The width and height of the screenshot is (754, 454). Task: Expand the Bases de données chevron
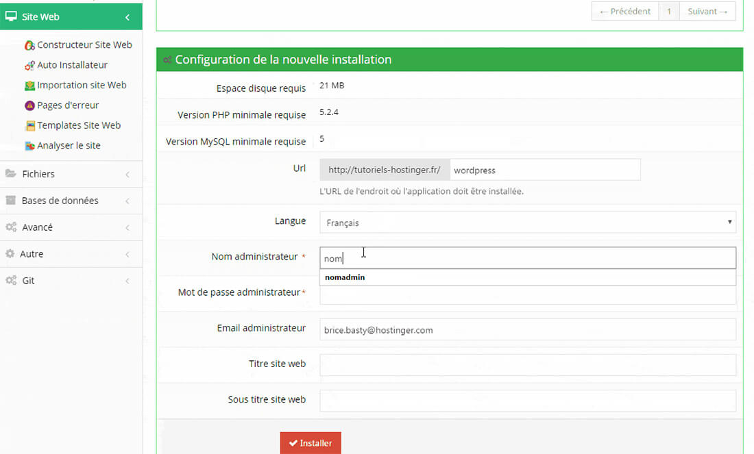(x=127, y=201)
